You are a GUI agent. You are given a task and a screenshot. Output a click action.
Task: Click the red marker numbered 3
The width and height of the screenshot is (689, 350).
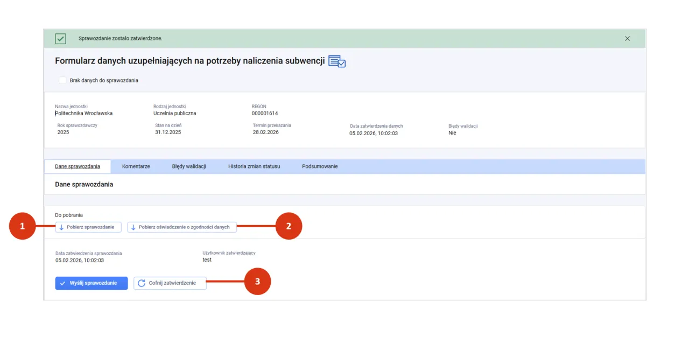tap(257, 282)
